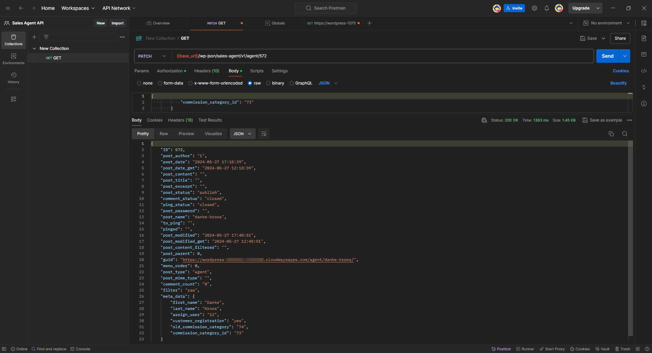Image resolution: width=652 pixels, height=353 pixels.
Task: Navigate back with the left arrow
Action: [21, 8]
